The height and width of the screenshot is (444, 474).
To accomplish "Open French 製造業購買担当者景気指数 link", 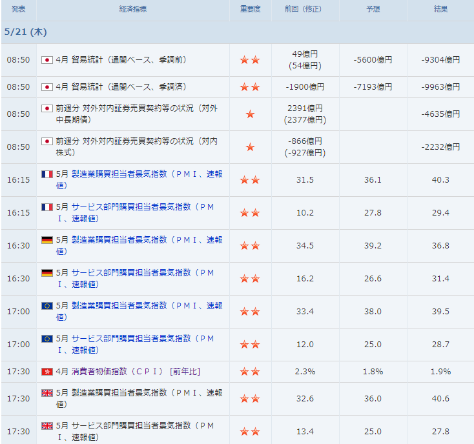I will tap(139, 179).
